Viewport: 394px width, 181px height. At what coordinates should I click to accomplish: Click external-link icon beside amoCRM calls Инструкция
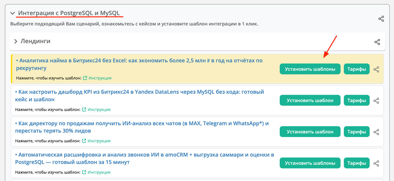point(84,172)
